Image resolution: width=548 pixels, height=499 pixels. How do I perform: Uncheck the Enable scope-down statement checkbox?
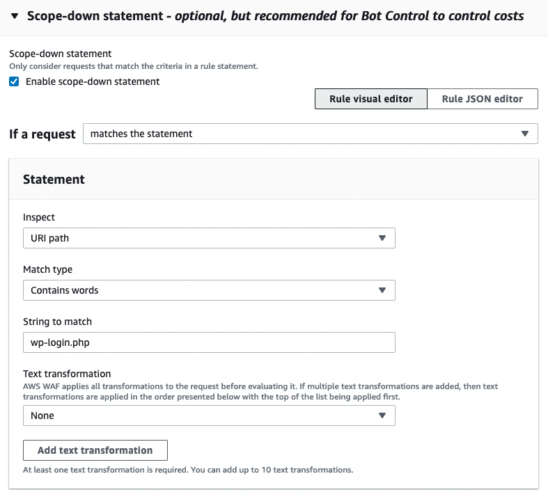[14, 81]
